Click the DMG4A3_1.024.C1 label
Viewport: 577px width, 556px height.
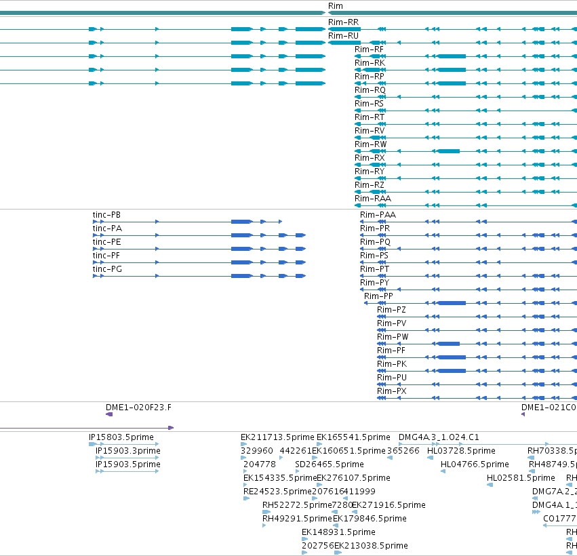click(x=439, y=437)
